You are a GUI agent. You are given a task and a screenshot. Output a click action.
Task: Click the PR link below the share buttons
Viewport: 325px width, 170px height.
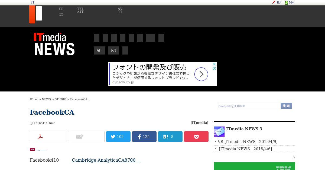tap(41, 149)
